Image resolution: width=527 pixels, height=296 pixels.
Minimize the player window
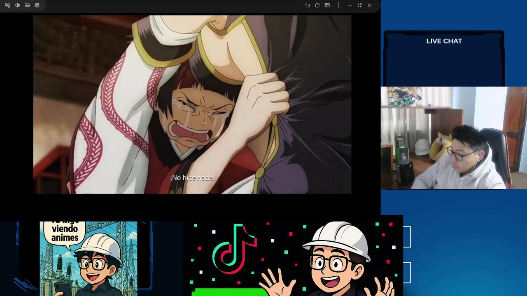pos(350,5)
